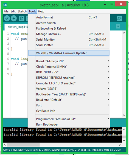Expand Programmer "Arduino as ISP" submenu
Viewport: 129px width, 155px height.
pyautogui.click(x=69, y=119)
